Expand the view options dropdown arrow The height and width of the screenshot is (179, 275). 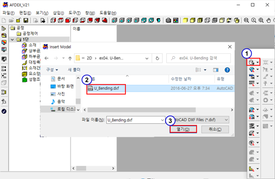[x=205, y=70]
